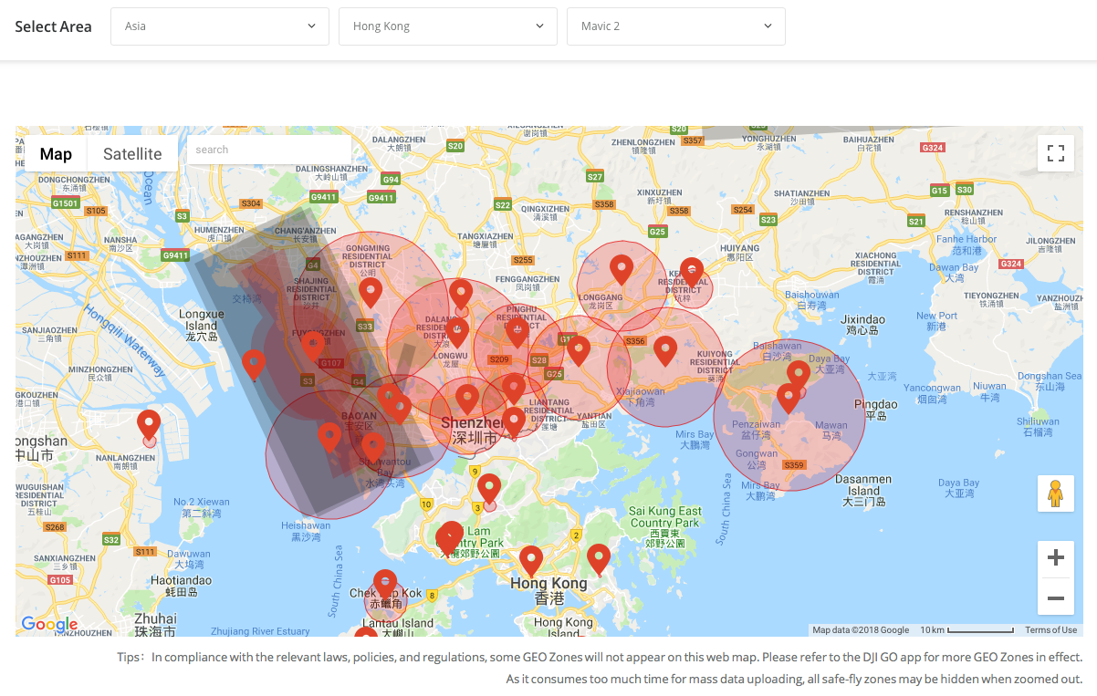Select the pin near Yantian
Image resolution: width=1097 pixels, height=696 pixels.
(x=579, y=351)
